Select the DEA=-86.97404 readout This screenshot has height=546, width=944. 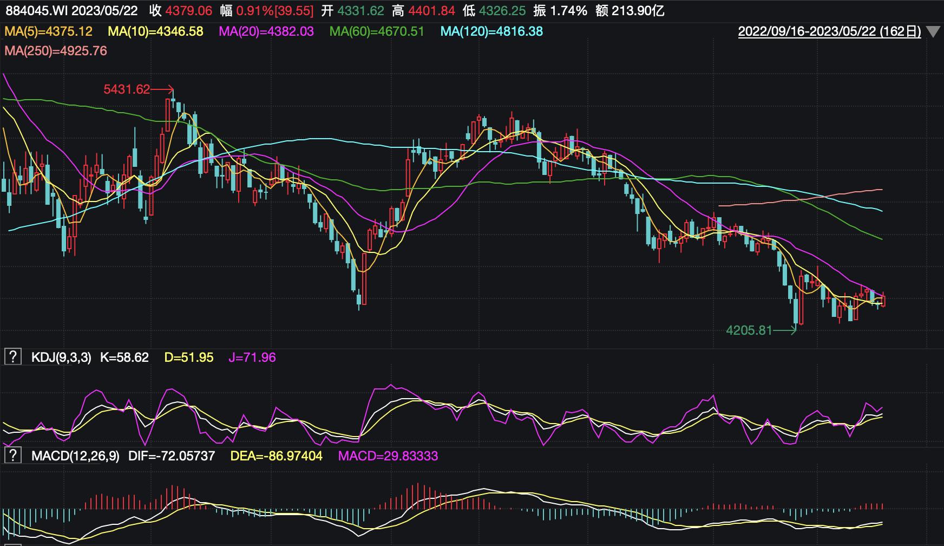click(276, 456)
